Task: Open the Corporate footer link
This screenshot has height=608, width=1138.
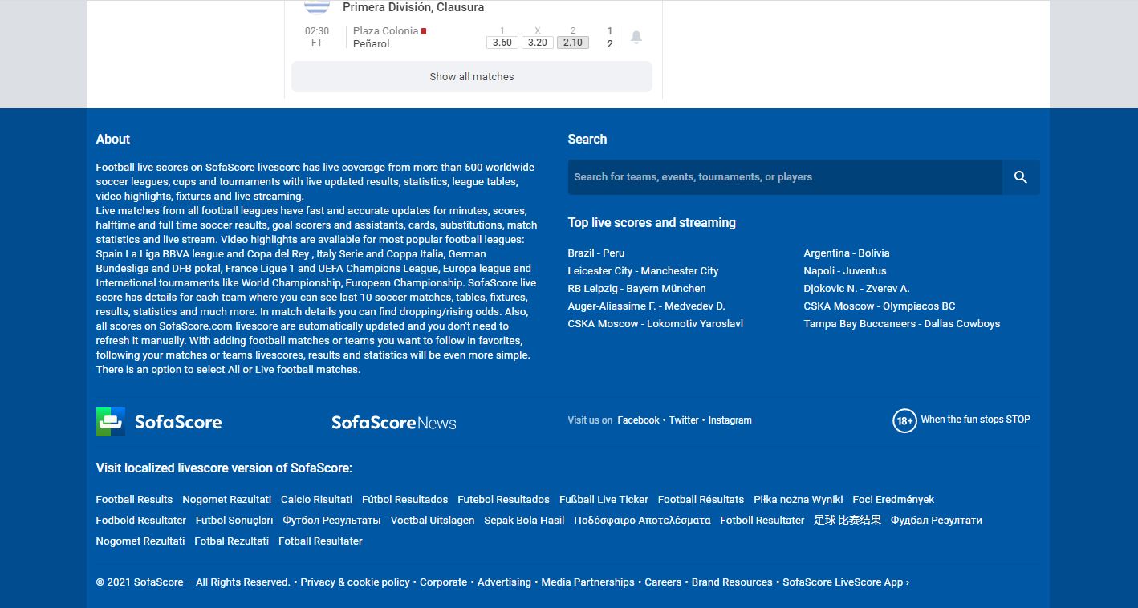Action: pyautogui.click(x=443, y=582)
